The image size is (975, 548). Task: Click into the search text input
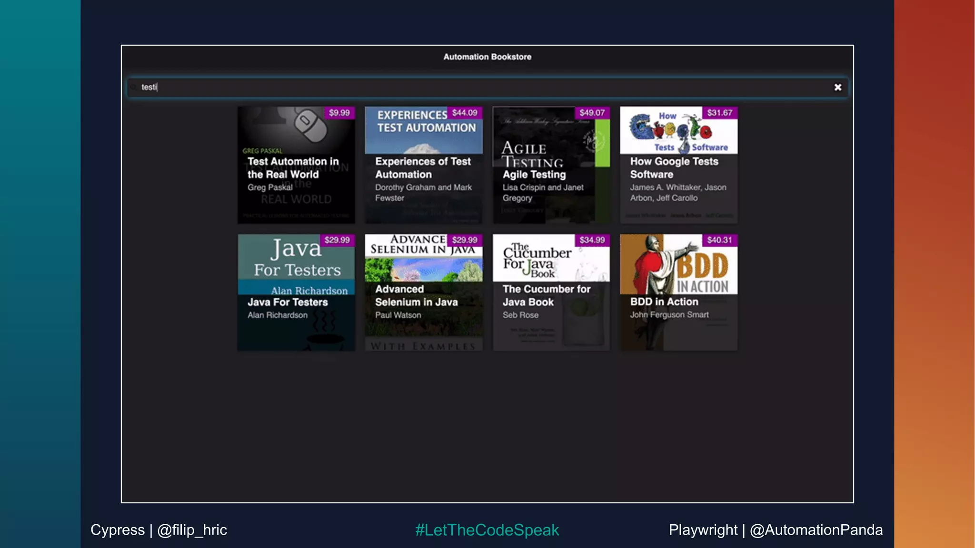[x=476, y=88]
